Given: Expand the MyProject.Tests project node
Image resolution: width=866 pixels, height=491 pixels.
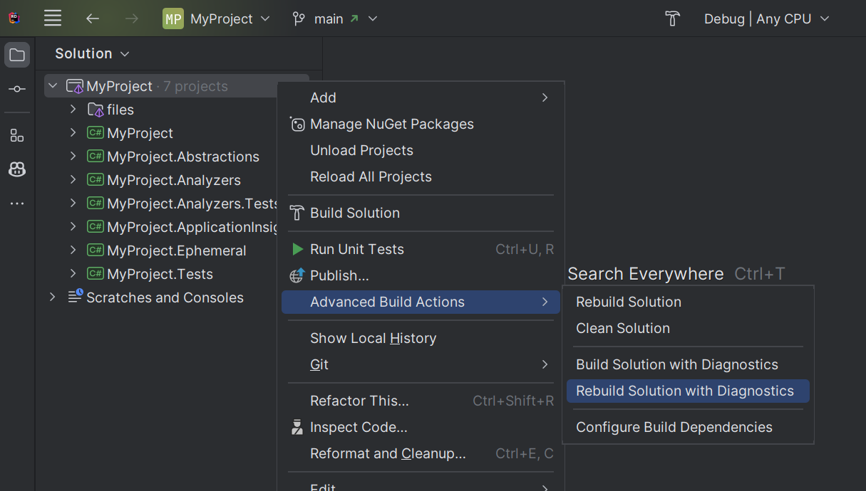Looking at the screenshot, I should click(x=73, y=274).
